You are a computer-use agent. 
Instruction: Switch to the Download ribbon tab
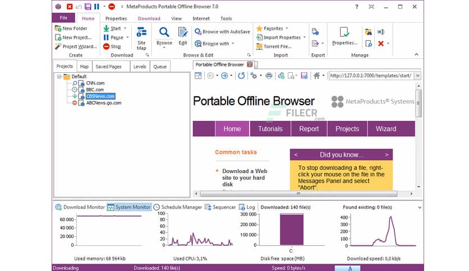coord(149,18)
